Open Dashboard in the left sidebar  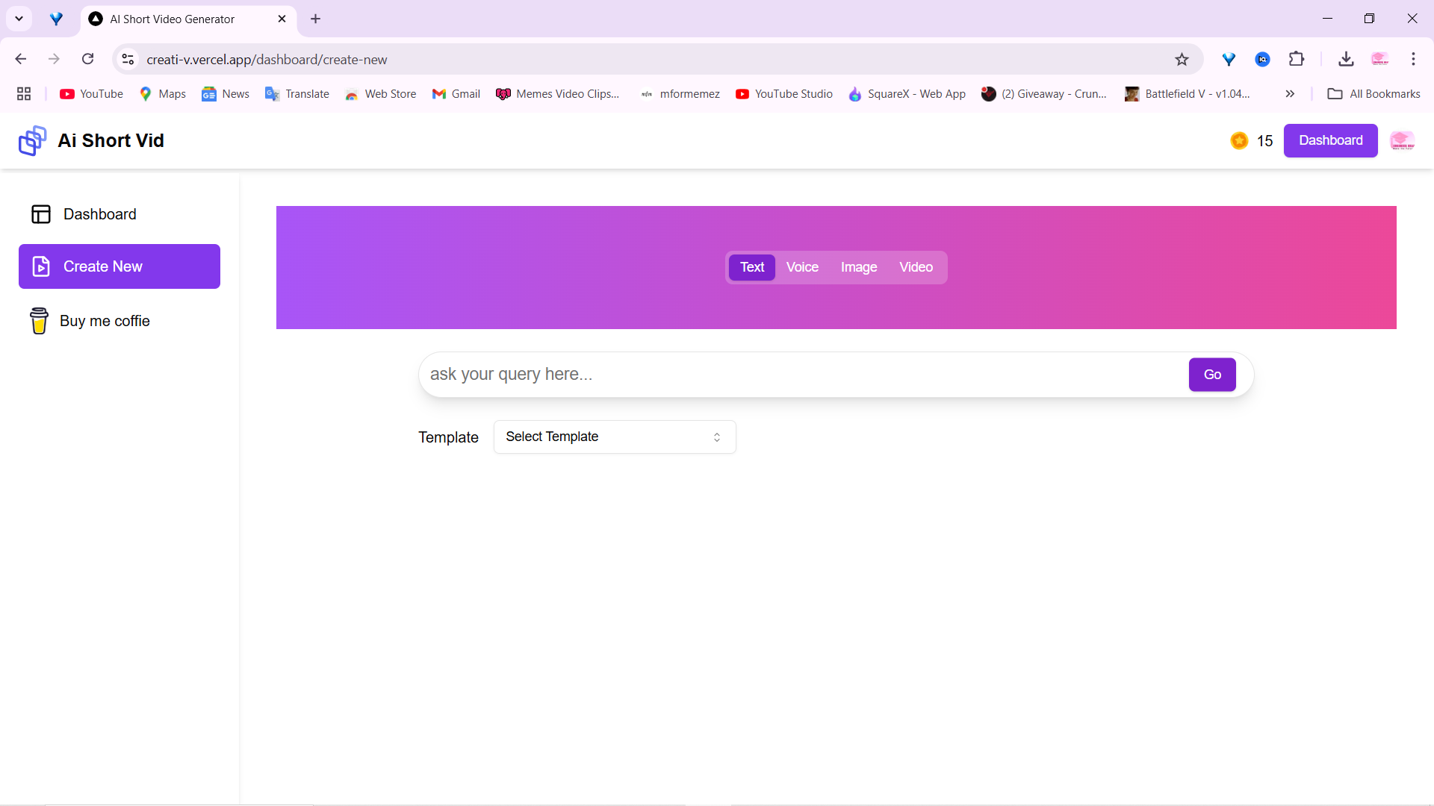[x=99, y=214]
